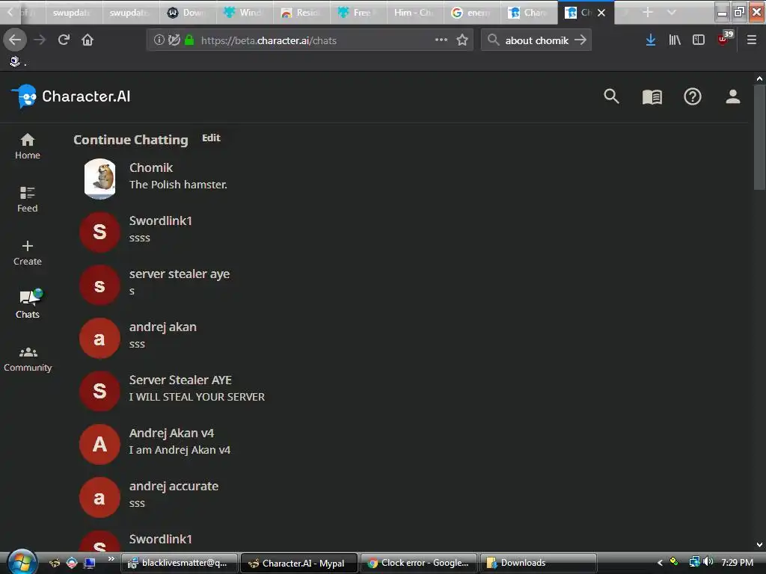This screenshot has width=766, height=574.
Task: Create a new character via Create
Action: (x=28, y=253)
